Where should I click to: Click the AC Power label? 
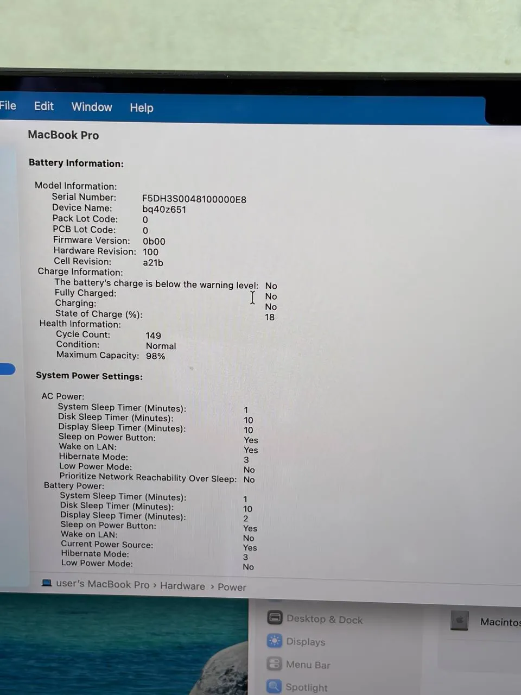tap(63, 396)
